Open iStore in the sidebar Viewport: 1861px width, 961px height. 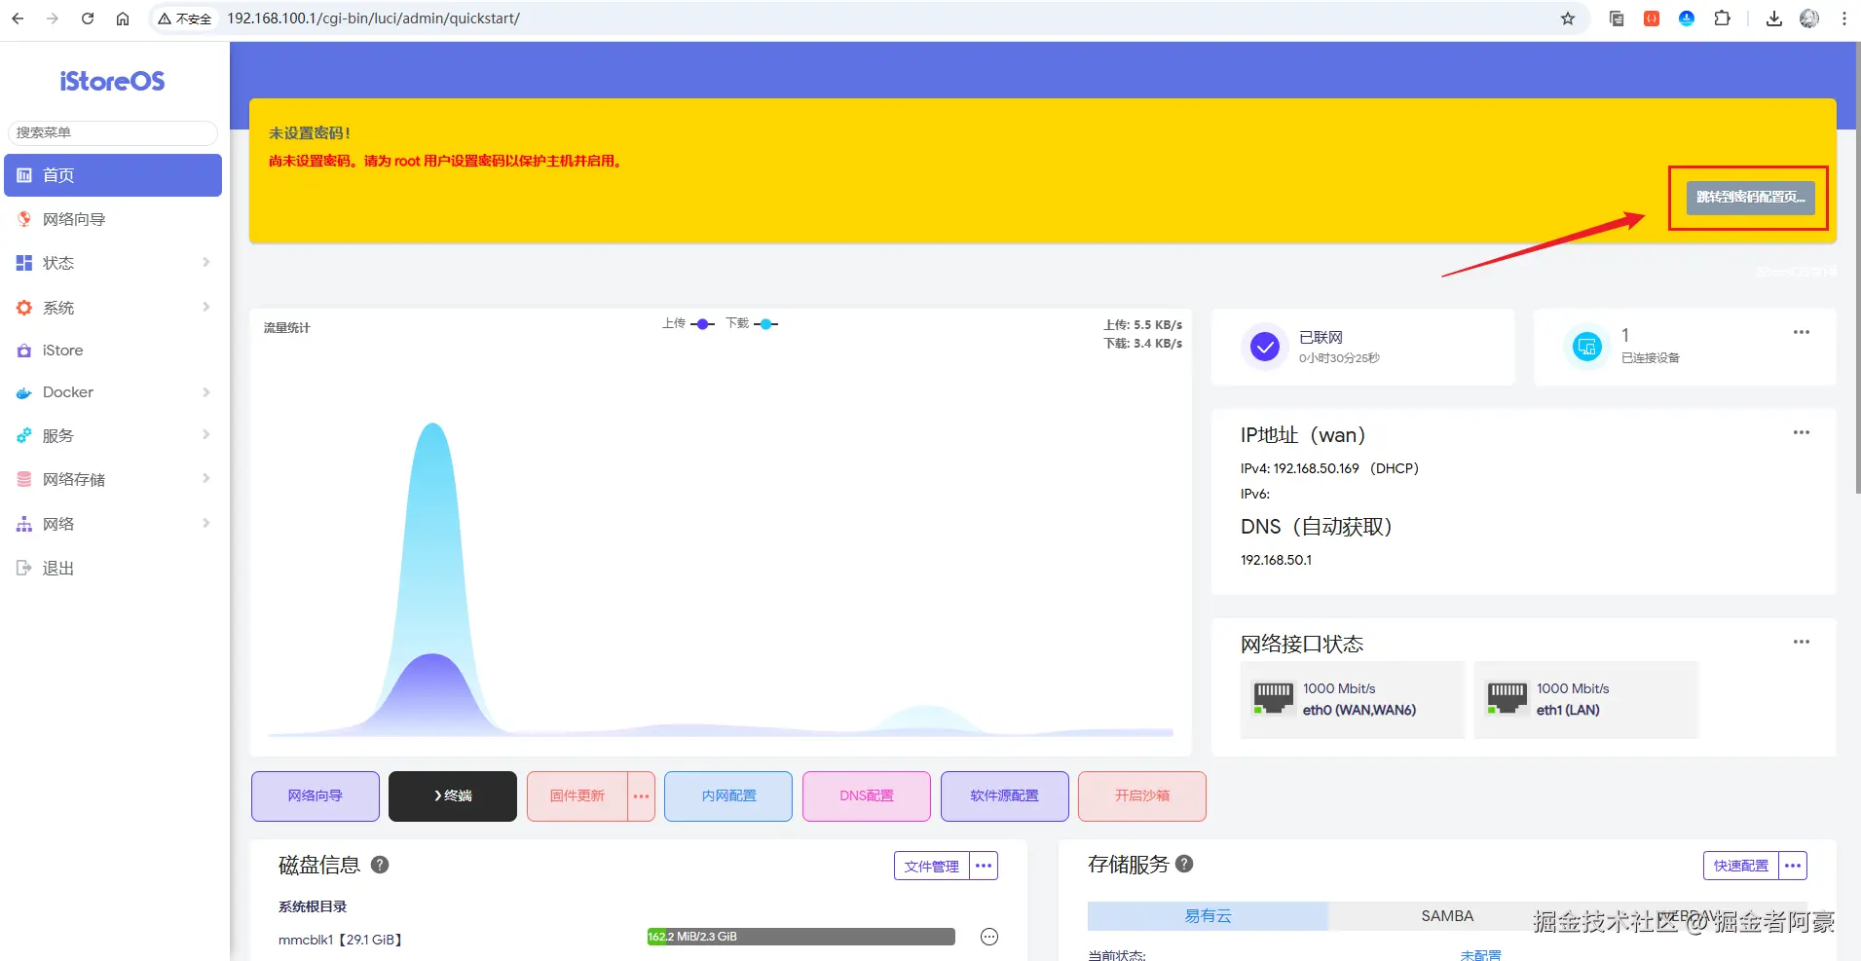click(113, 351)
